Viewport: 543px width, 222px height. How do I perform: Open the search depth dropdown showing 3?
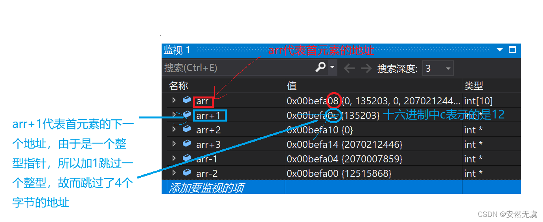[x=438, y=68]
